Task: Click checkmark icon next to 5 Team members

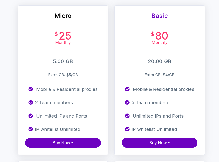Action: [x=127, y=102]
